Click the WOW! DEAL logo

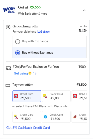[x=9, y=10]
